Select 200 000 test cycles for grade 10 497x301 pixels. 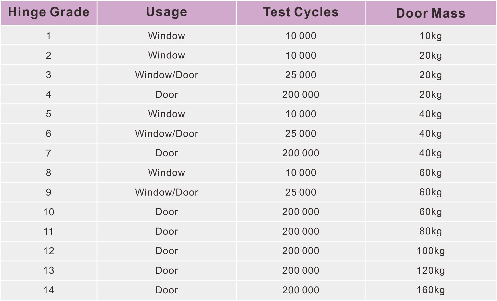[301, 212]
